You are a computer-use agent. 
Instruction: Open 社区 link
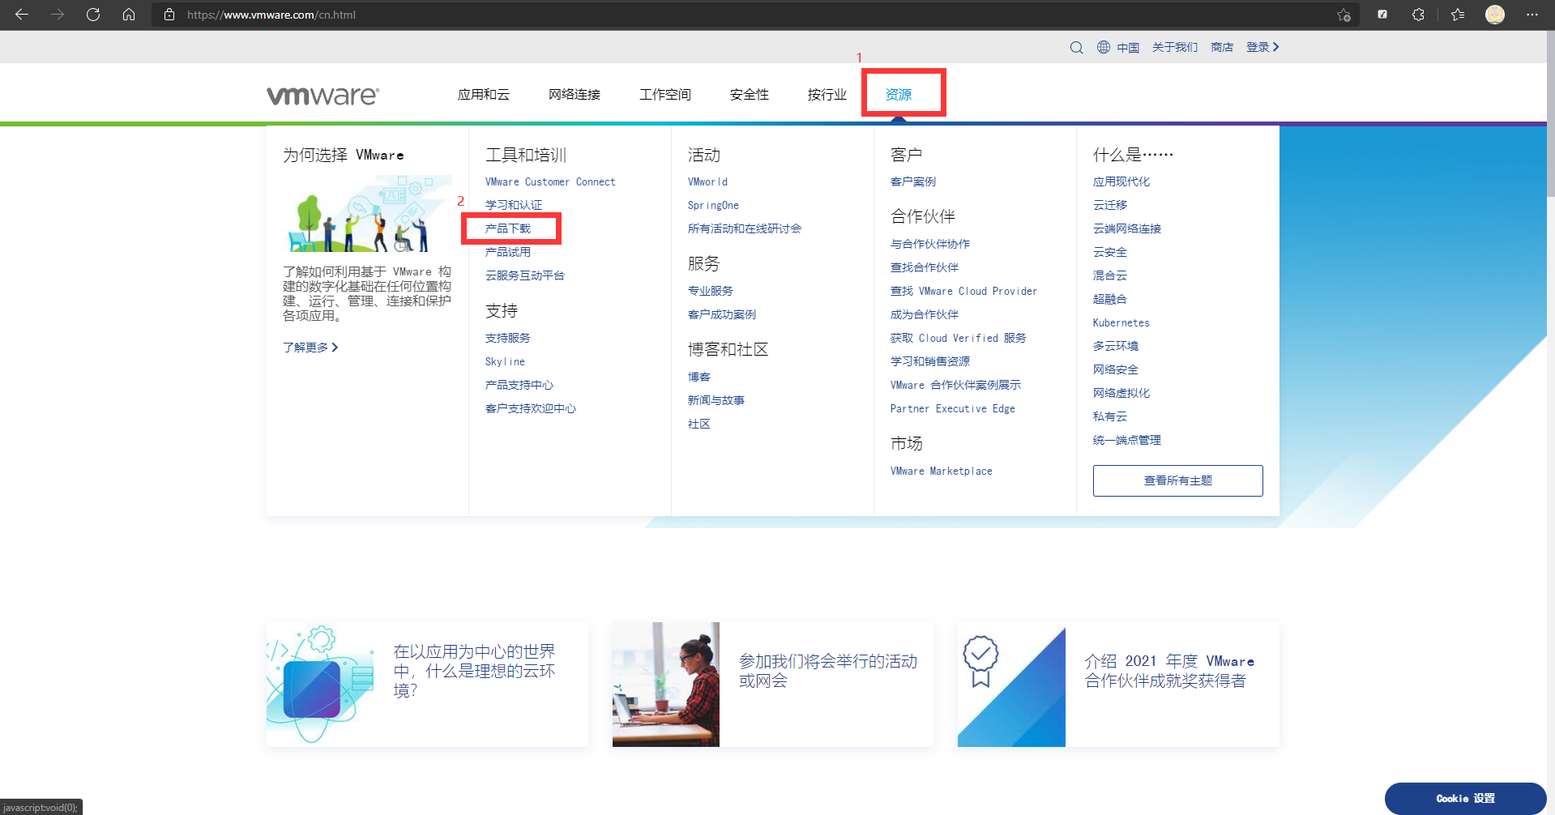(699, 425)
